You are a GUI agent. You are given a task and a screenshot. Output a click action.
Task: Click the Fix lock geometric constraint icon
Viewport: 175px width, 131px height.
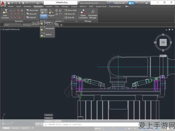pos(22,11)
